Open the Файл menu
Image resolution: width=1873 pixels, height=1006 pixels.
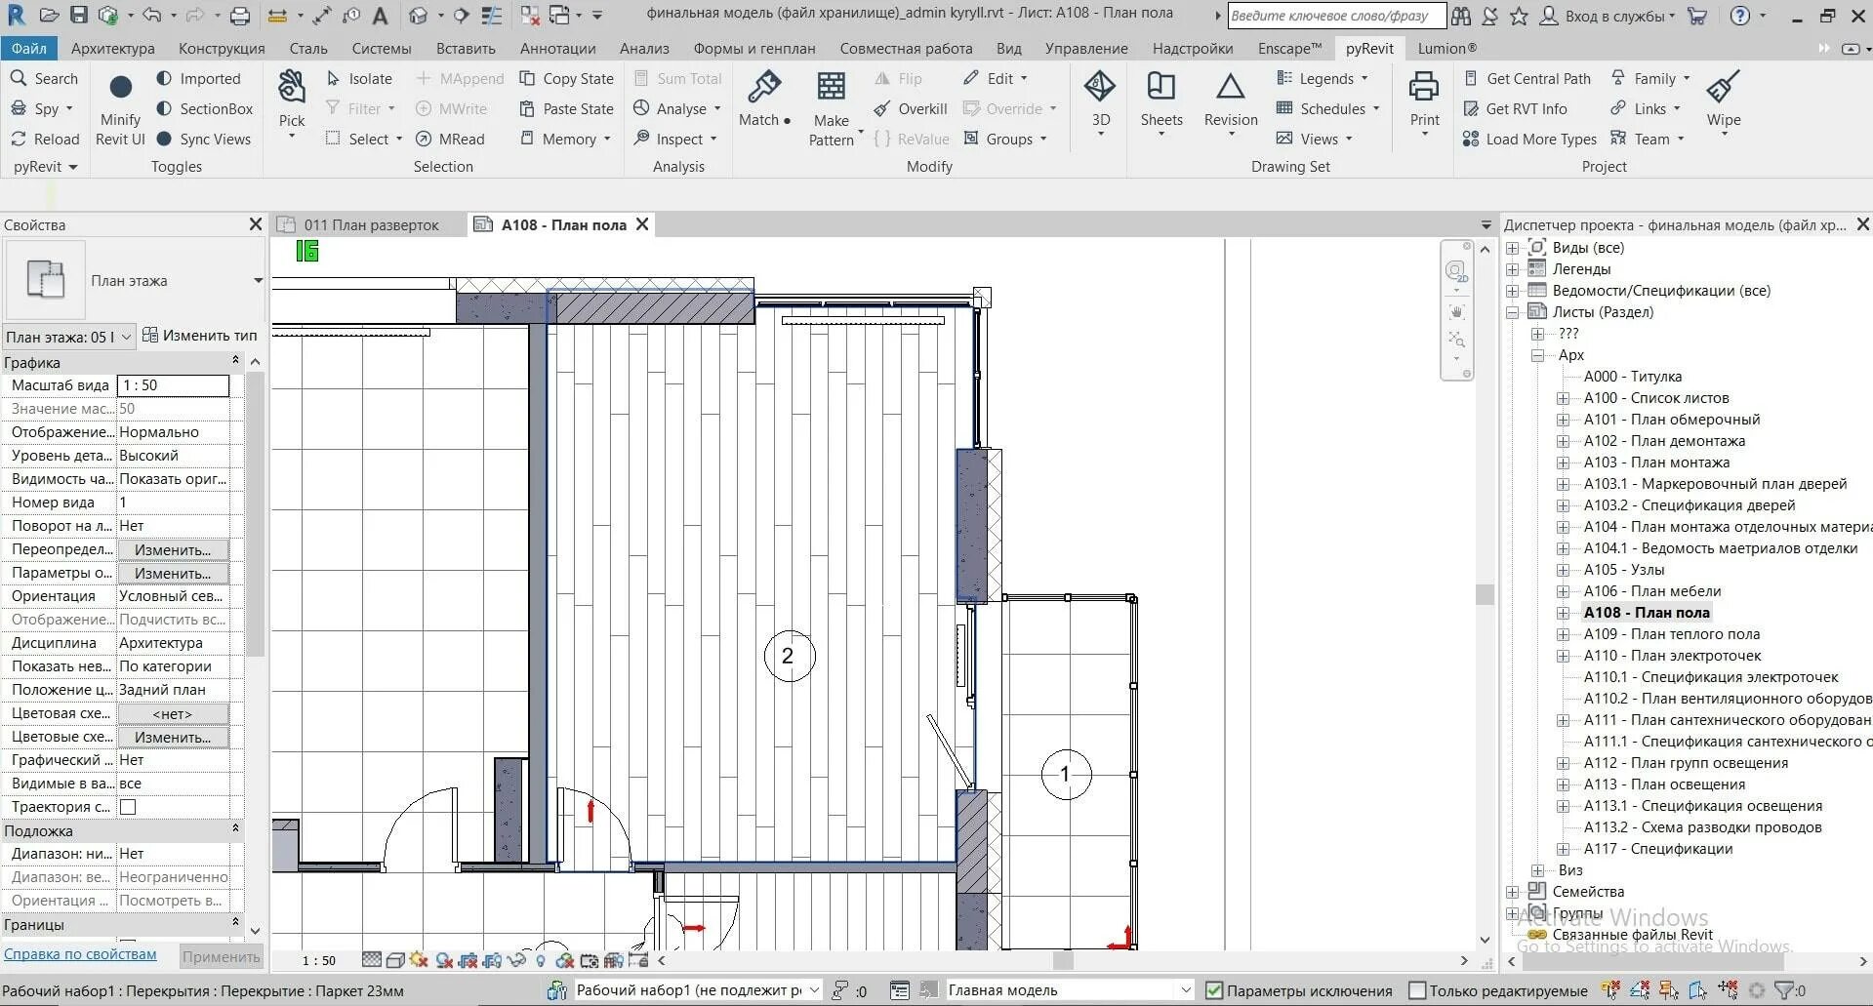coord(29,48)
